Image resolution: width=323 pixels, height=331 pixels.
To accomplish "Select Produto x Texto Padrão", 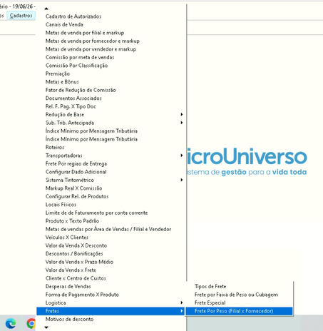I will click(111, 221).
